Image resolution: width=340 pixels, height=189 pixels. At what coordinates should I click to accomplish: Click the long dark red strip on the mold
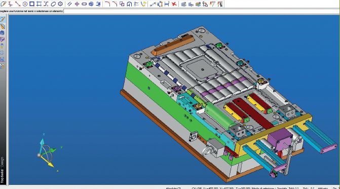(253, 113)
